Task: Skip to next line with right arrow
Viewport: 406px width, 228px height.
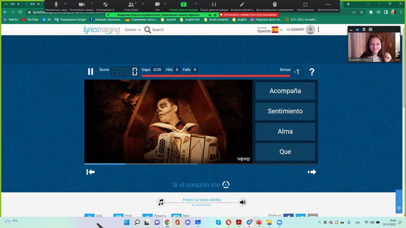Action: [312, 172]
